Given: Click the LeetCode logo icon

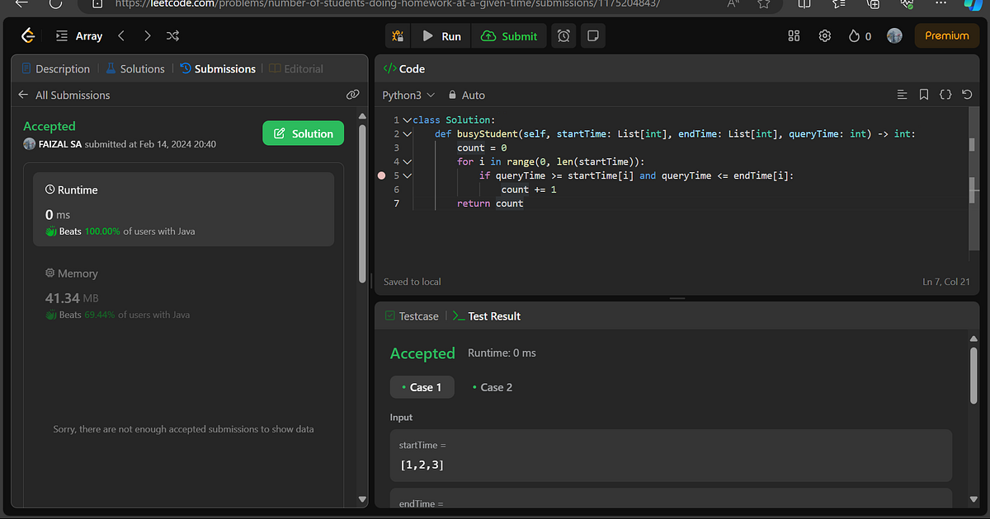Looking at the screenshot, I should click(x=28, y=35).
